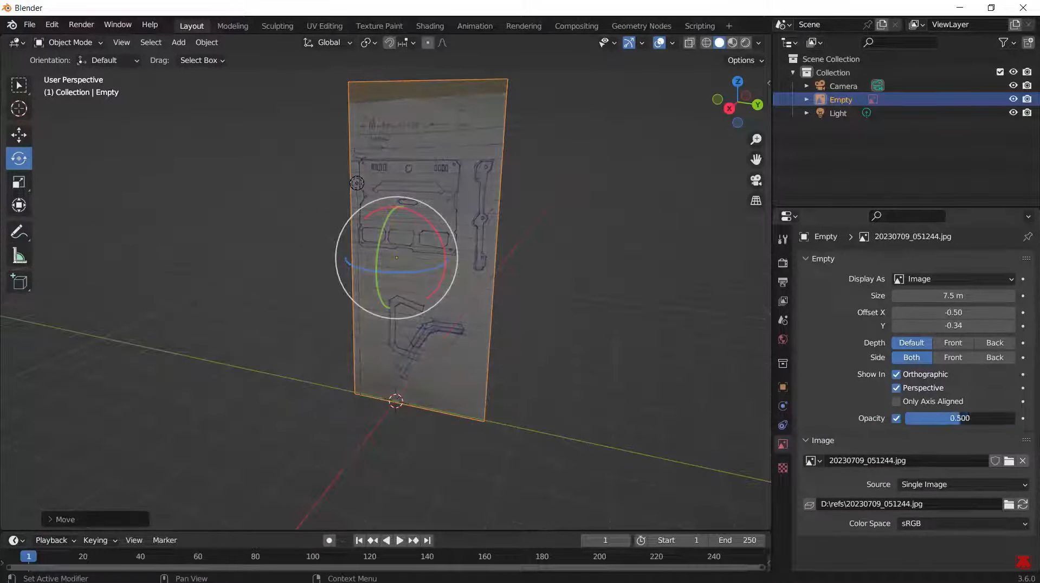Select the Cursor tool
The width and height of the screenshot is (1040, 583).
pyautogui.click(x=19, y=109)
